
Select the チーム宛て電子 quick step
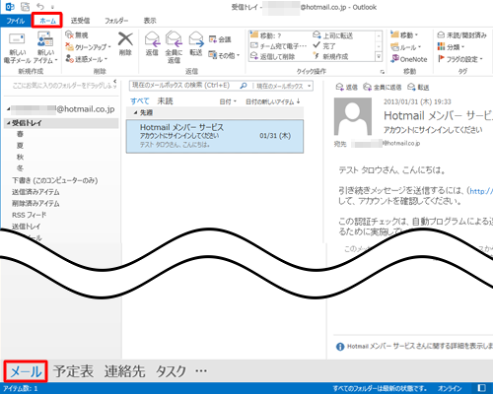tap(279, 46)
